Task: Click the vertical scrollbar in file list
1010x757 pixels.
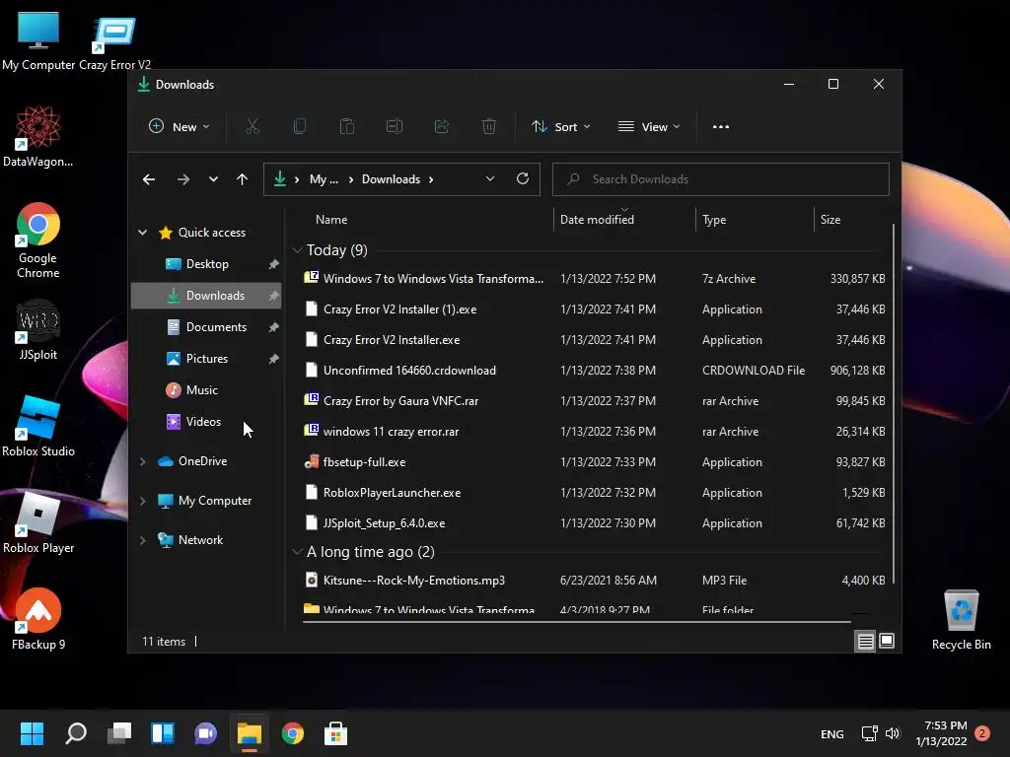Action: (893, 404)
